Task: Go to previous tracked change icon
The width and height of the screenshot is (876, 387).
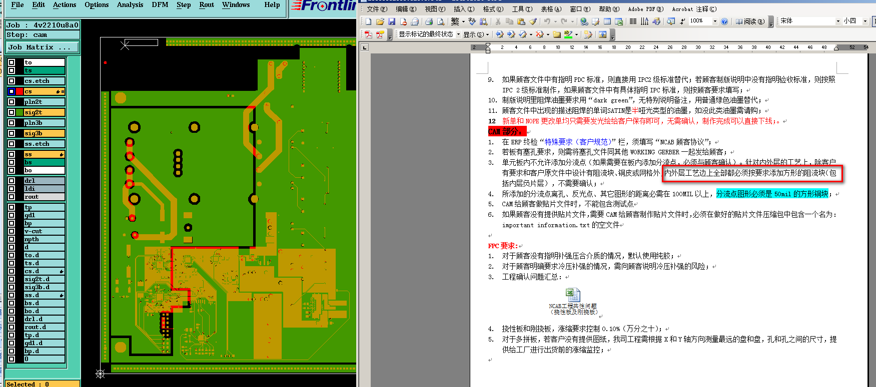Action: click(x=500, y=34)
